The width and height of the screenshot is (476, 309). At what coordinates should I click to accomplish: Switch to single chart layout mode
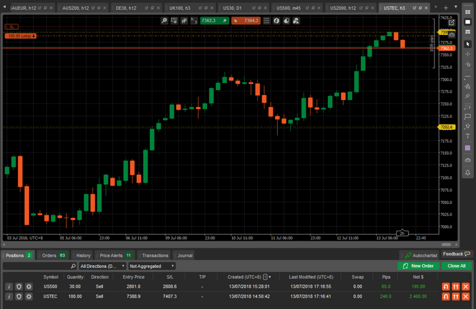point(468,22)
